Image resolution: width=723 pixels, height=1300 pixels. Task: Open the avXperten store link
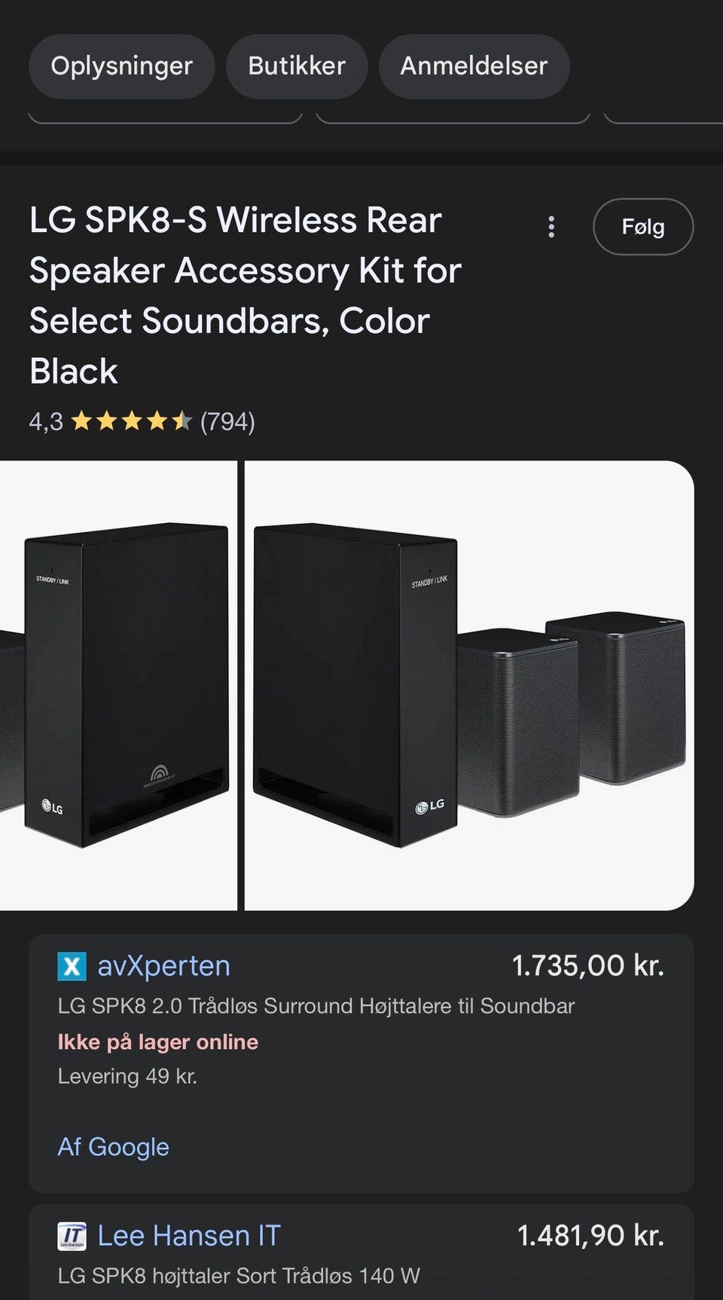click(163, 966)
